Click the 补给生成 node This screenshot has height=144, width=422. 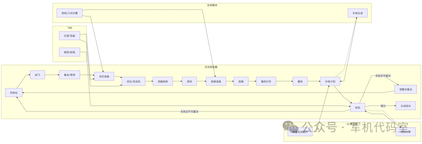click(x=358, y=13)
